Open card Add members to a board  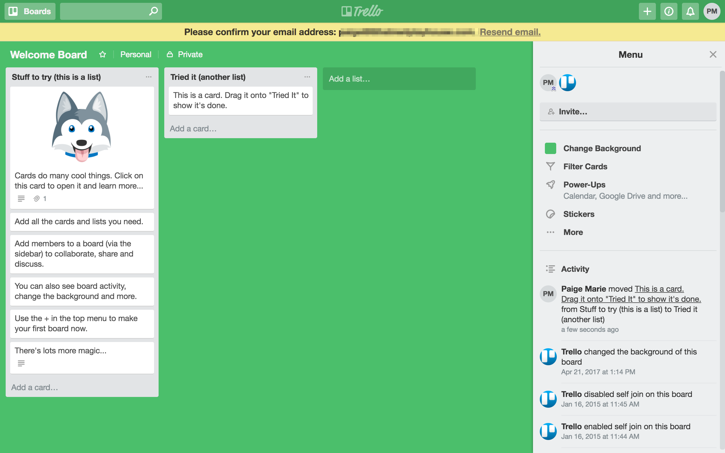point(82,254)
